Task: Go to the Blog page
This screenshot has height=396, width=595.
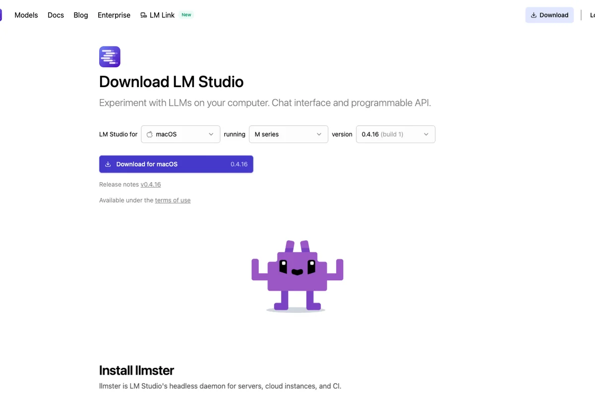Action: (x=81, y=15)
